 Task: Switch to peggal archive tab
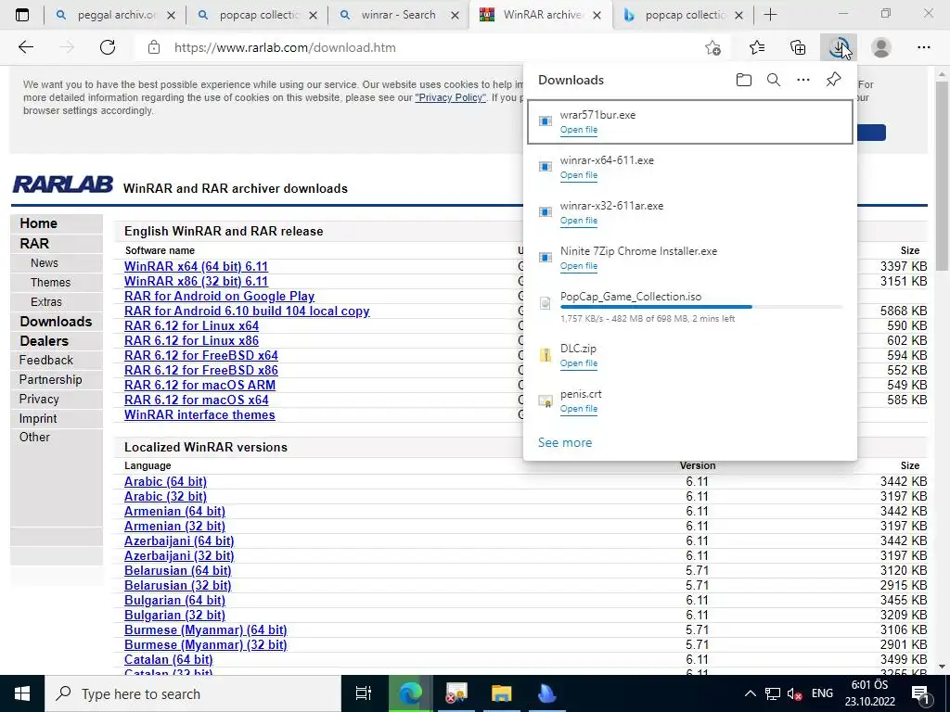point(115,15)
